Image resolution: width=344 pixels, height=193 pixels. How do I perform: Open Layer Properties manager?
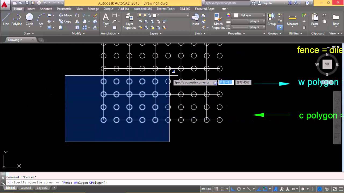129,21
